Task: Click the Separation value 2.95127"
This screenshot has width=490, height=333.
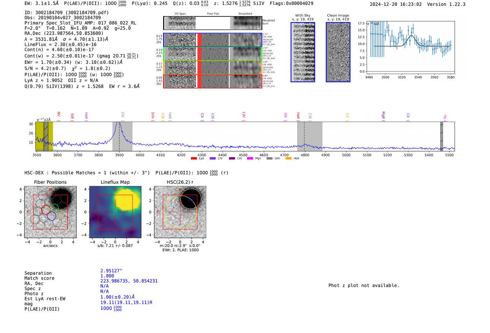Action: [x=111, y=271]
